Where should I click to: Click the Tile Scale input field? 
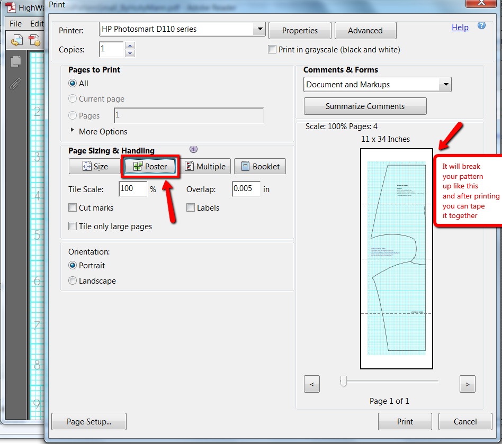pyautogui.click(x=132, y=189)
